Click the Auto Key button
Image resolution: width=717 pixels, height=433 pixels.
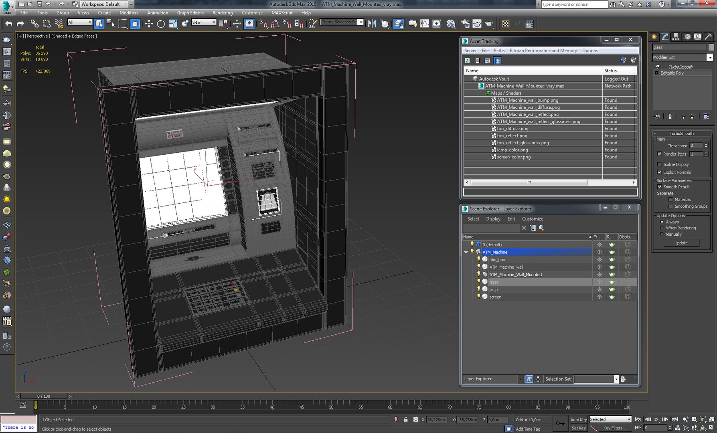[x=578, y=419]
